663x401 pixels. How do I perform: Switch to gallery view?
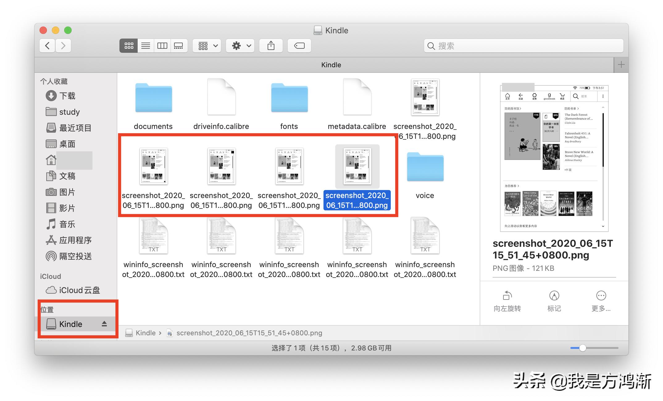tap(179, 46)
